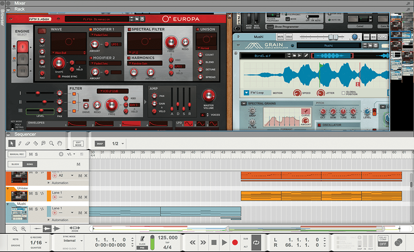Viewport: 414px width, 252px height.
Task: Select the Eraser tool in sequencer toolbar
Action: 27,143
